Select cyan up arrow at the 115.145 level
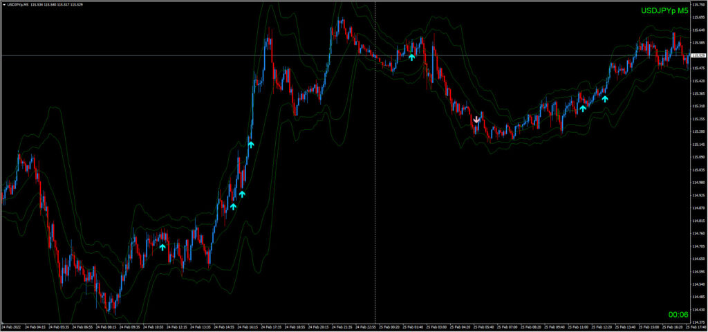Viewport: 708px width, 332px height. click(251, 145)
